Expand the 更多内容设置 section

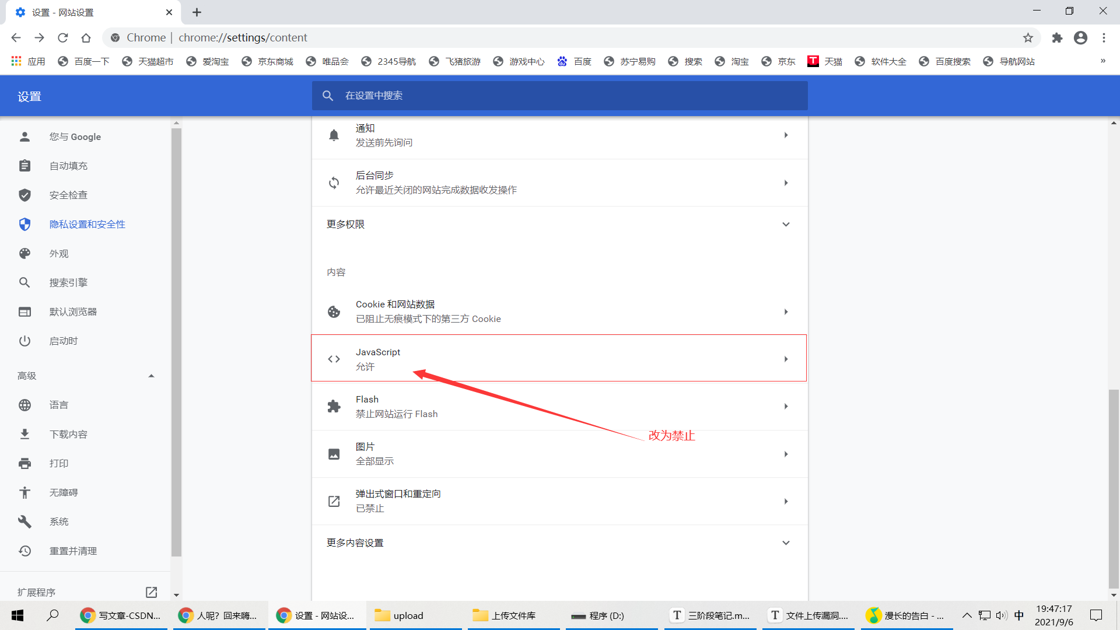[x=786, y=543]
